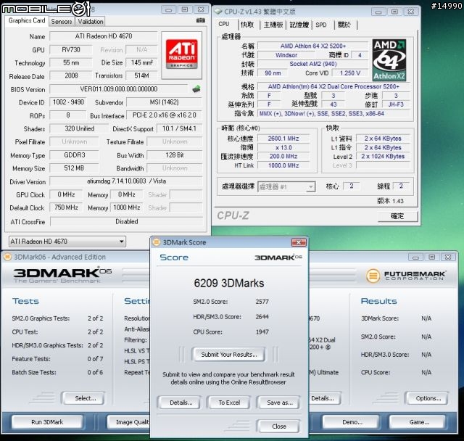
Task: Click the Select button under Tests
Action: pyautogui.click(x=84, y=398)
